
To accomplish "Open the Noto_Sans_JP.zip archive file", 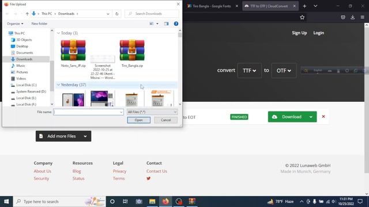I will coord(73,53).
